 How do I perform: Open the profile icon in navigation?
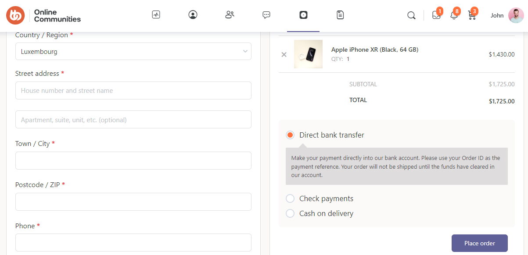(193, 14)
